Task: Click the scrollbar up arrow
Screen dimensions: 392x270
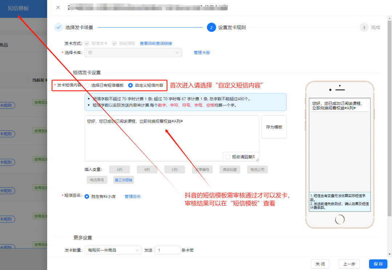Action: tap(389, 19)
